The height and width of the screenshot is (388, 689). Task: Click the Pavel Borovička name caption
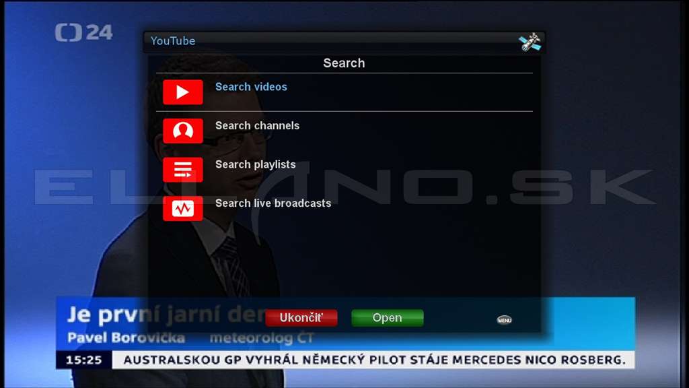pos(126,338)
